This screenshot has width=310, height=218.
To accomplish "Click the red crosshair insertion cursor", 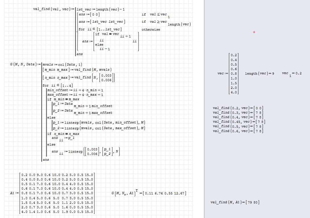I will pyautogui.click(x=254, y=32).
